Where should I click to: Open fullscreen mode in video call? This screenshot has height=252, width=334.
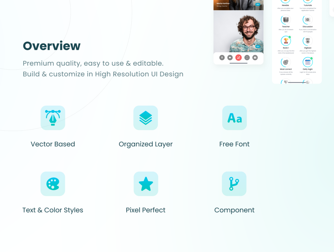pyautogui.click(x=247, y=58)
